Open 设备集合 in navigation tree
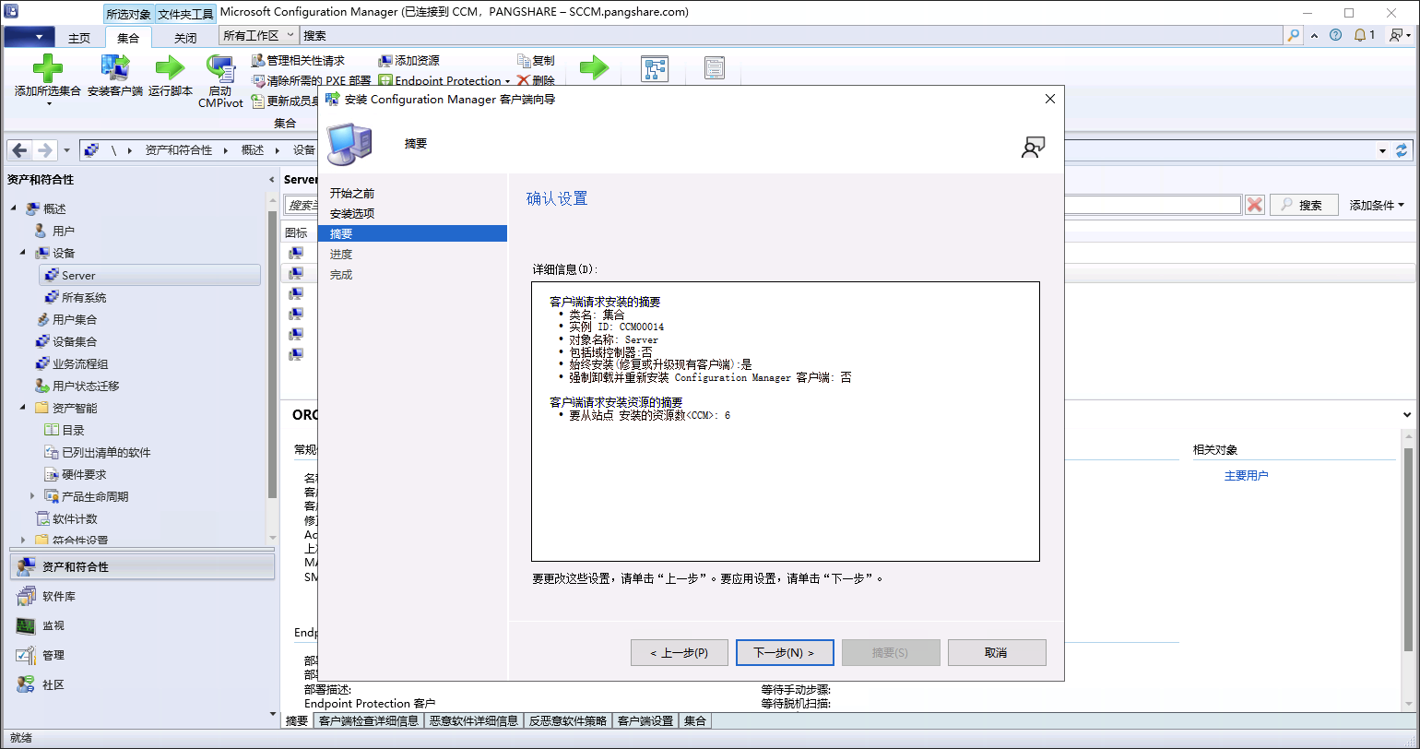 (75, 341)
